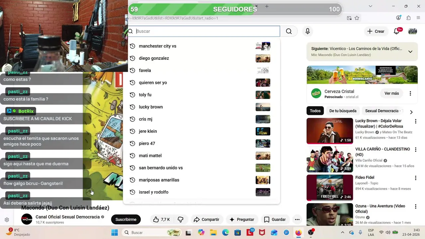Select suggestion 'cris mj'
This screenshot has width=425, height=239.
point(202,119)
